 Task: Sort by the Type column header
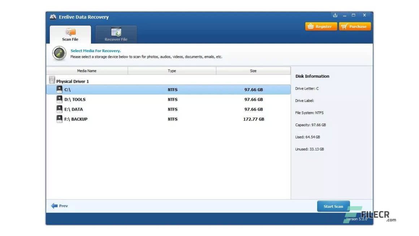pyautogui.click(x=172, y=71)
